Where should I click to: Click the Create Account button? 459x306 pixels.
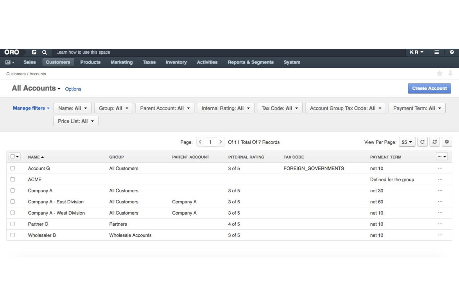[429, 88]
